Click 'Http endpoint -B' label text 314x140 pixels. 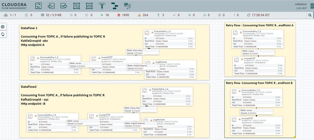(x=33, y=103)
